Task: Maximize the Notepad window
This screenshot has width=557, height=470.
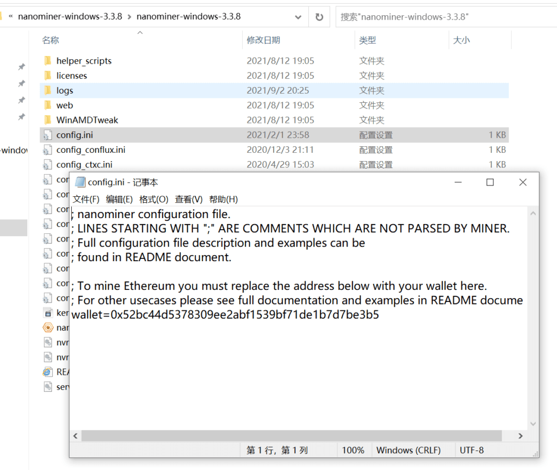Action: pos(490,183)
